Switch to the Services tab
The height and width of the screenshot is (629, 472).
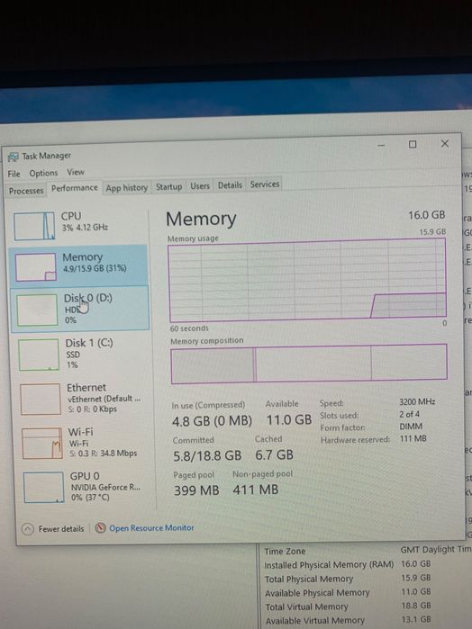(264, 184)
